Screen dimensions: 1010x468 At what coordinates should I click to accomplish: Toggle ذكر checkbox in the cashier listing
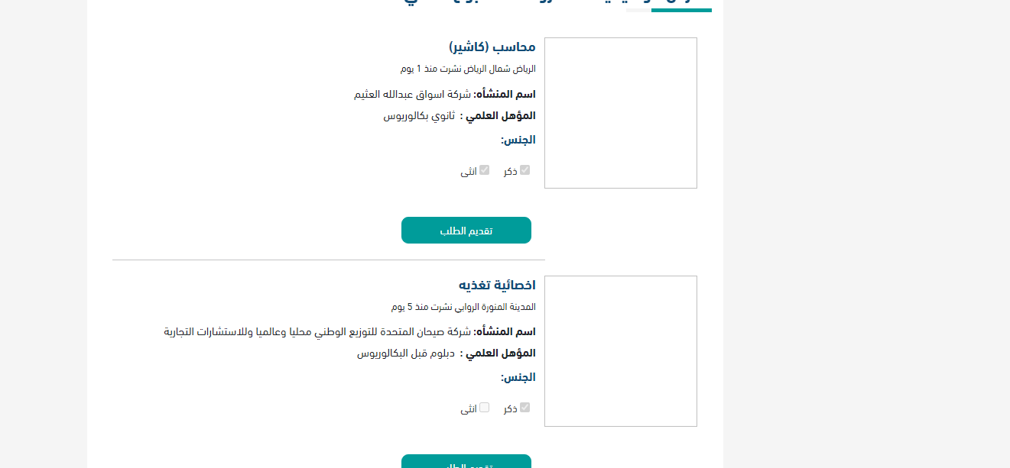(x=524, y=170)
